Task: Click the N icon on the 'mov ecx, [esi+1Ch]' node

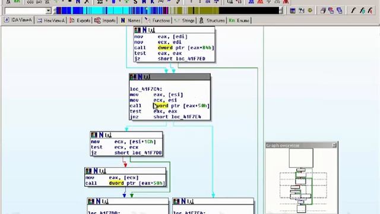Action: click(x=101, y=135)
